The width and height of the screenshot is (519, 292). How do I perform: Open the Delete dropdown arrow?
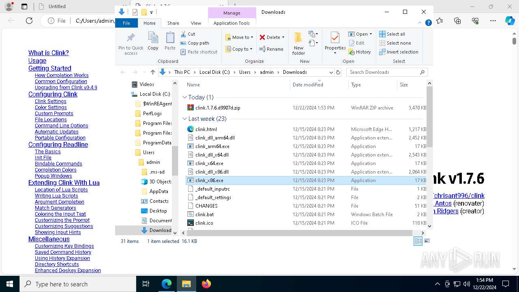tap(283, 37)
